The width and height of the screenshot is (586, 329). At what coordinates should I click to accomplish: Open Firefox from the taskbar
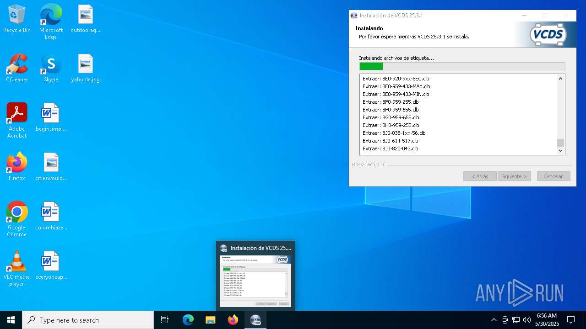(233, 320)
